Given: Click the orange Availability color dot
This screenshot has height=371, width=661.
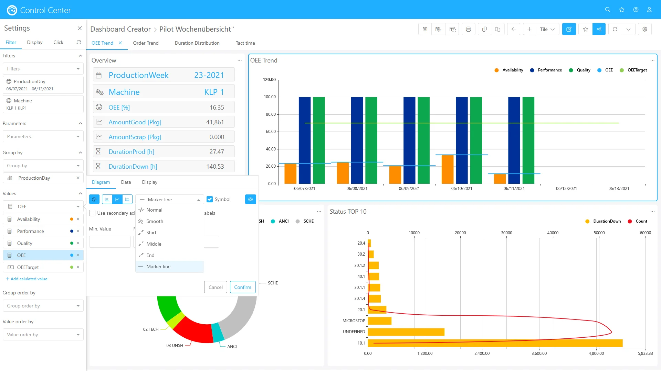Looking at the screenshot, I should pyautogui.click(x=72, y=219).
